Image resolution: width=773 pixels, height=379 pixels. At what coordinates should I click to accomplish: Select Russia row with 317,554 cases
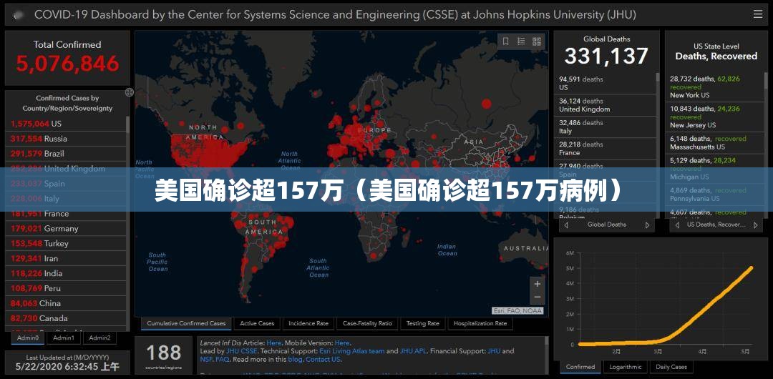tap(66, 139)
